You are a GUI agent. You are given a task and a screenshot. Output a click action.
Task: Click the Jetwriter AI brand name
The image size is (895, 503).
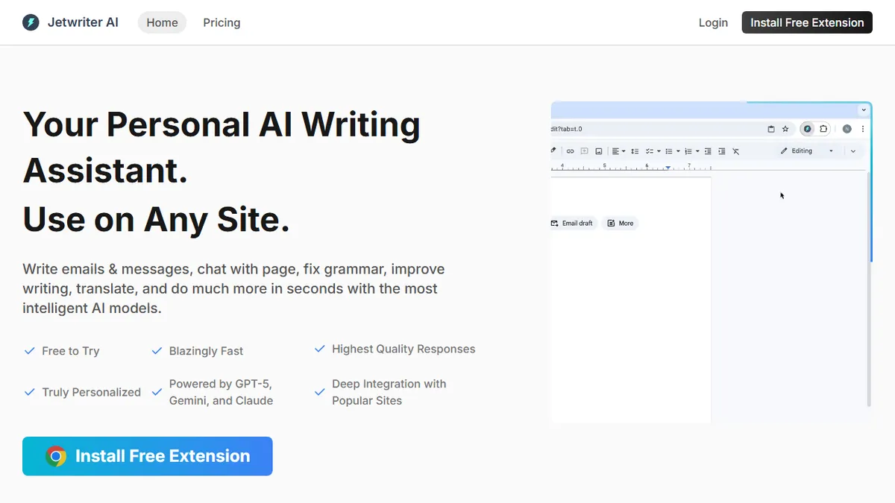83,22
